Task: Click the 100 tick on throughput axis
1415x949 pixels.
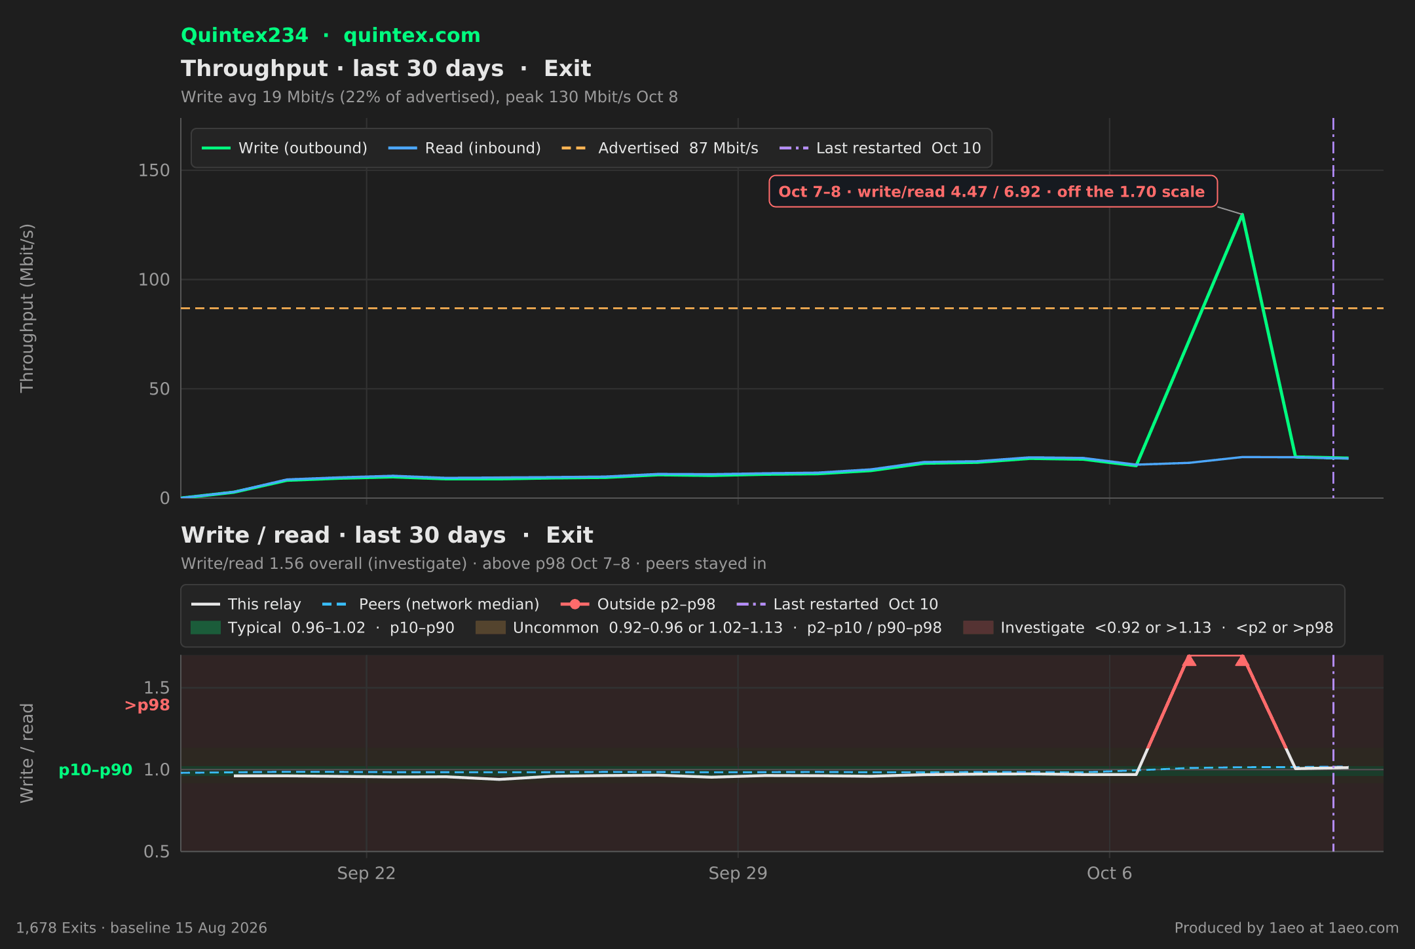Action: [154, 280]
